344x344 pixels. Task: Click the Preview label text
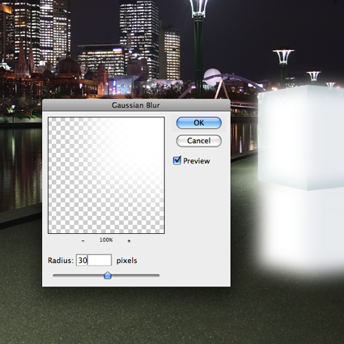[x=197, y=161]
